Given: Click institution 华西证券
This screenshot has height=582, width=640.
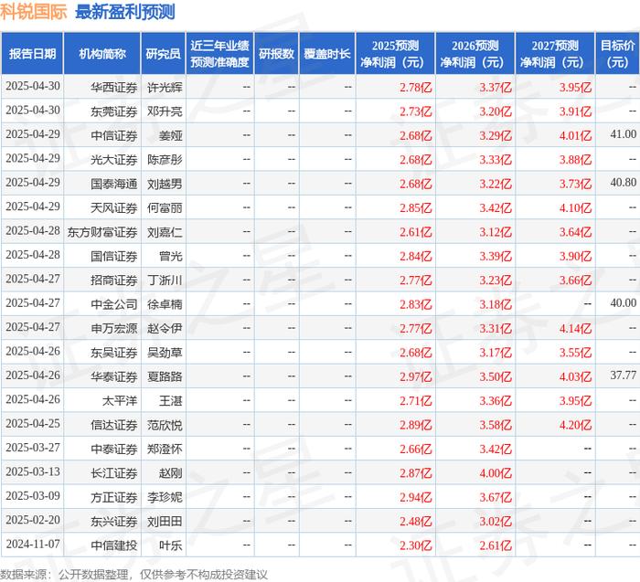Looking at the screenshot, I should pos(114,88).
